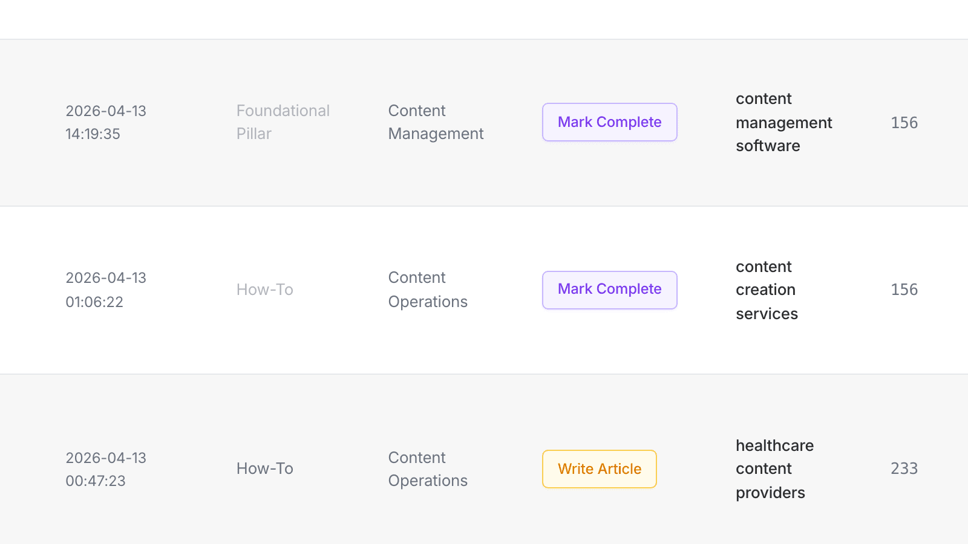
Task: Click the 156 value beside content creation services
Action: click(904, 290)
